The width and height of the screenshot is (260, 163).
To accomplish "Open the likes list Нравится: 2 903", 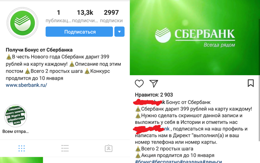I will pyautogui.click(x=154, y=95).
